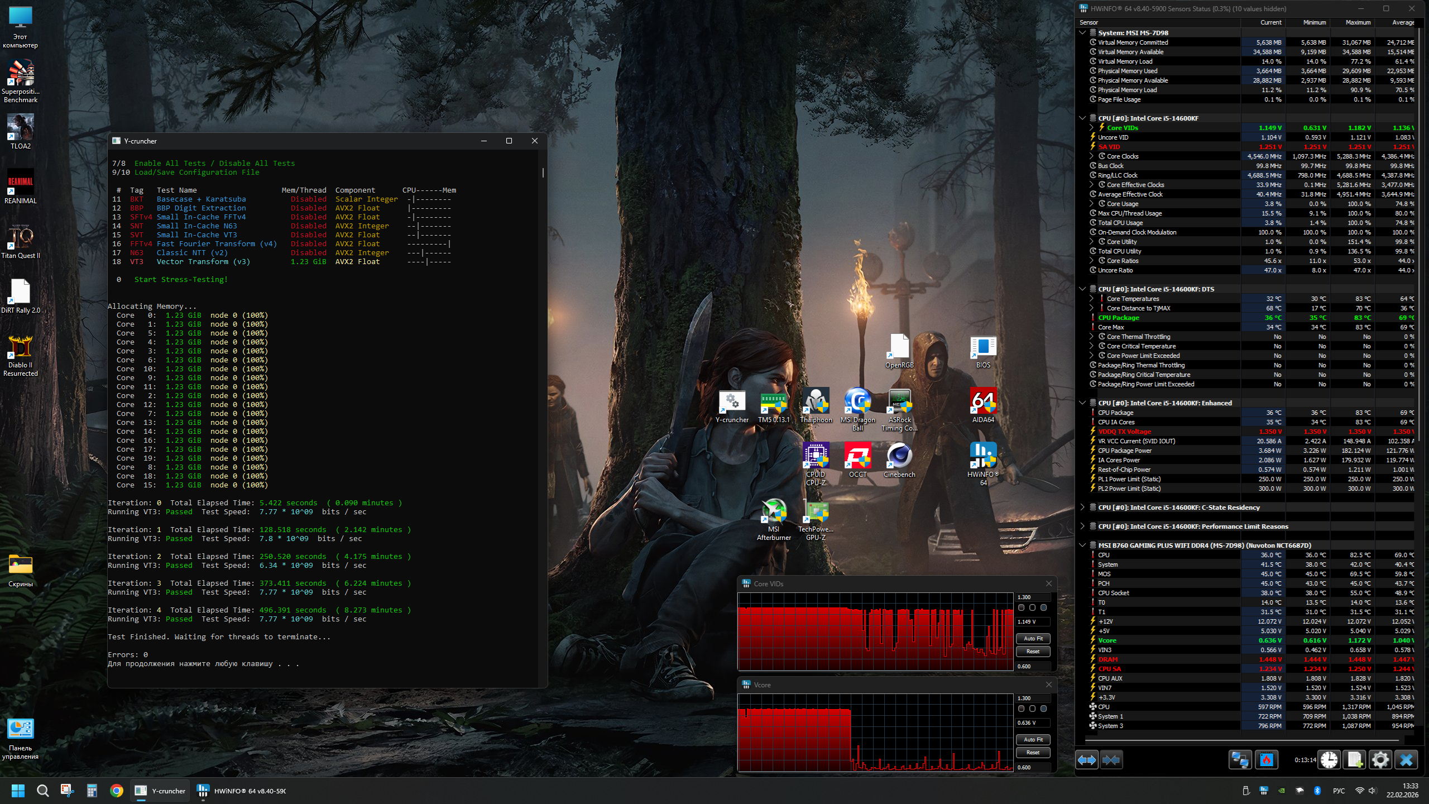Open HWiNFO remote network monitors icon

point(1240,760)
